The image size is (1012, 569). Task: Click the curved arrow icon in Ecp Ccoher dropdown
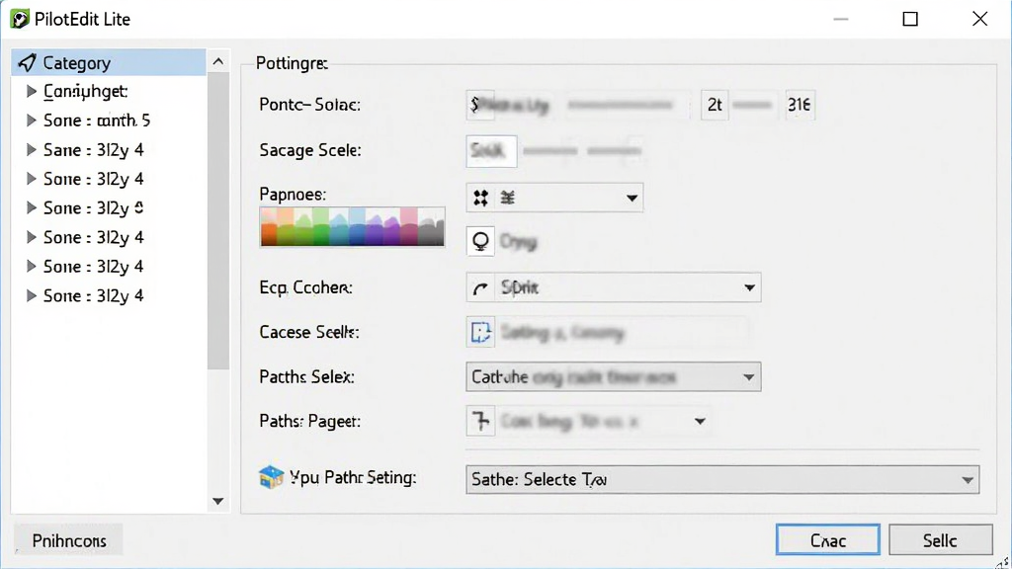click(480, 287)
